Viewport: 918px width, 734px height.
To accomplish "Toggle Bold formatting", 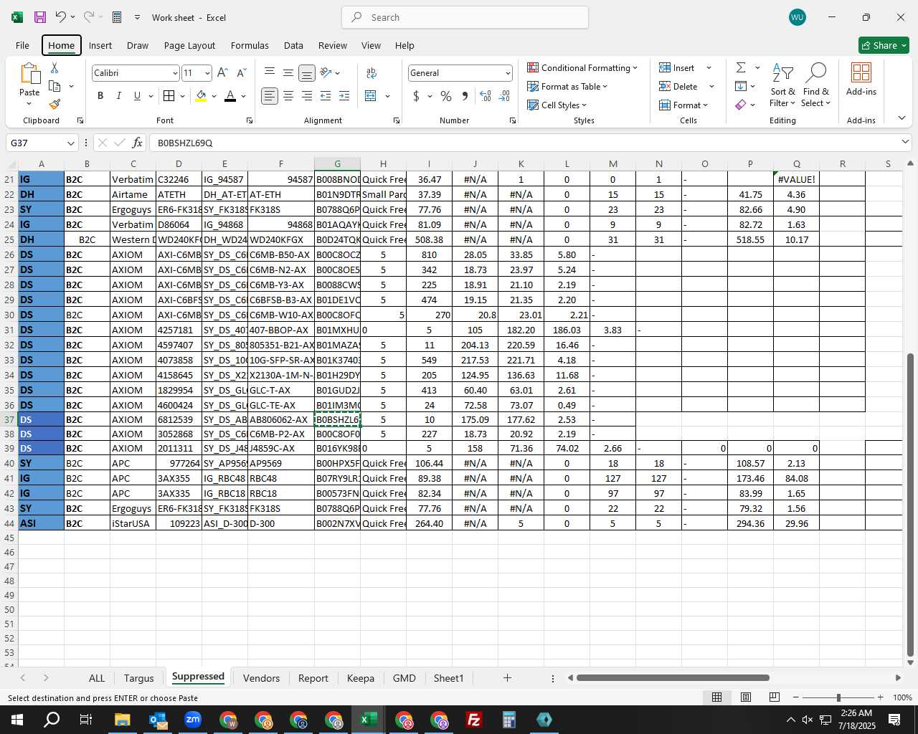I will (100, 96).
